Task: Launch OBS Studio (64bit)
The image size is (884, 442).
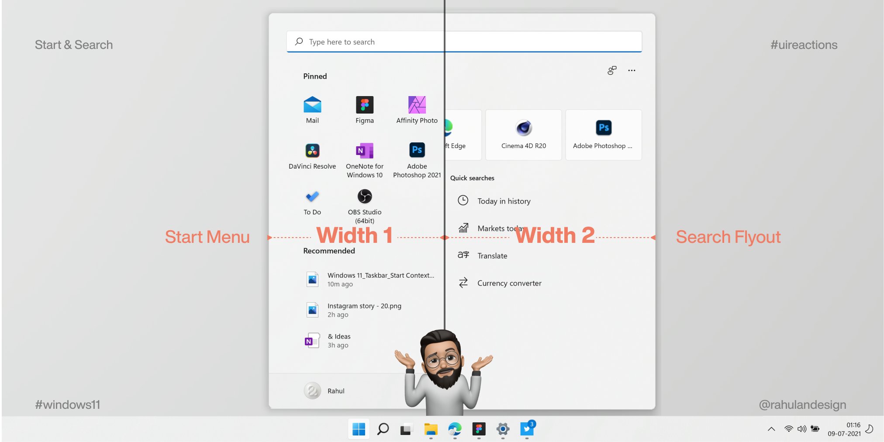Action: click(365, 206)
